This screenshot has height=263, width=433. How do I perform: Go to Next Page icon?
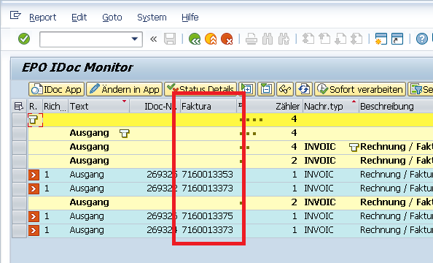click(340, 39)
